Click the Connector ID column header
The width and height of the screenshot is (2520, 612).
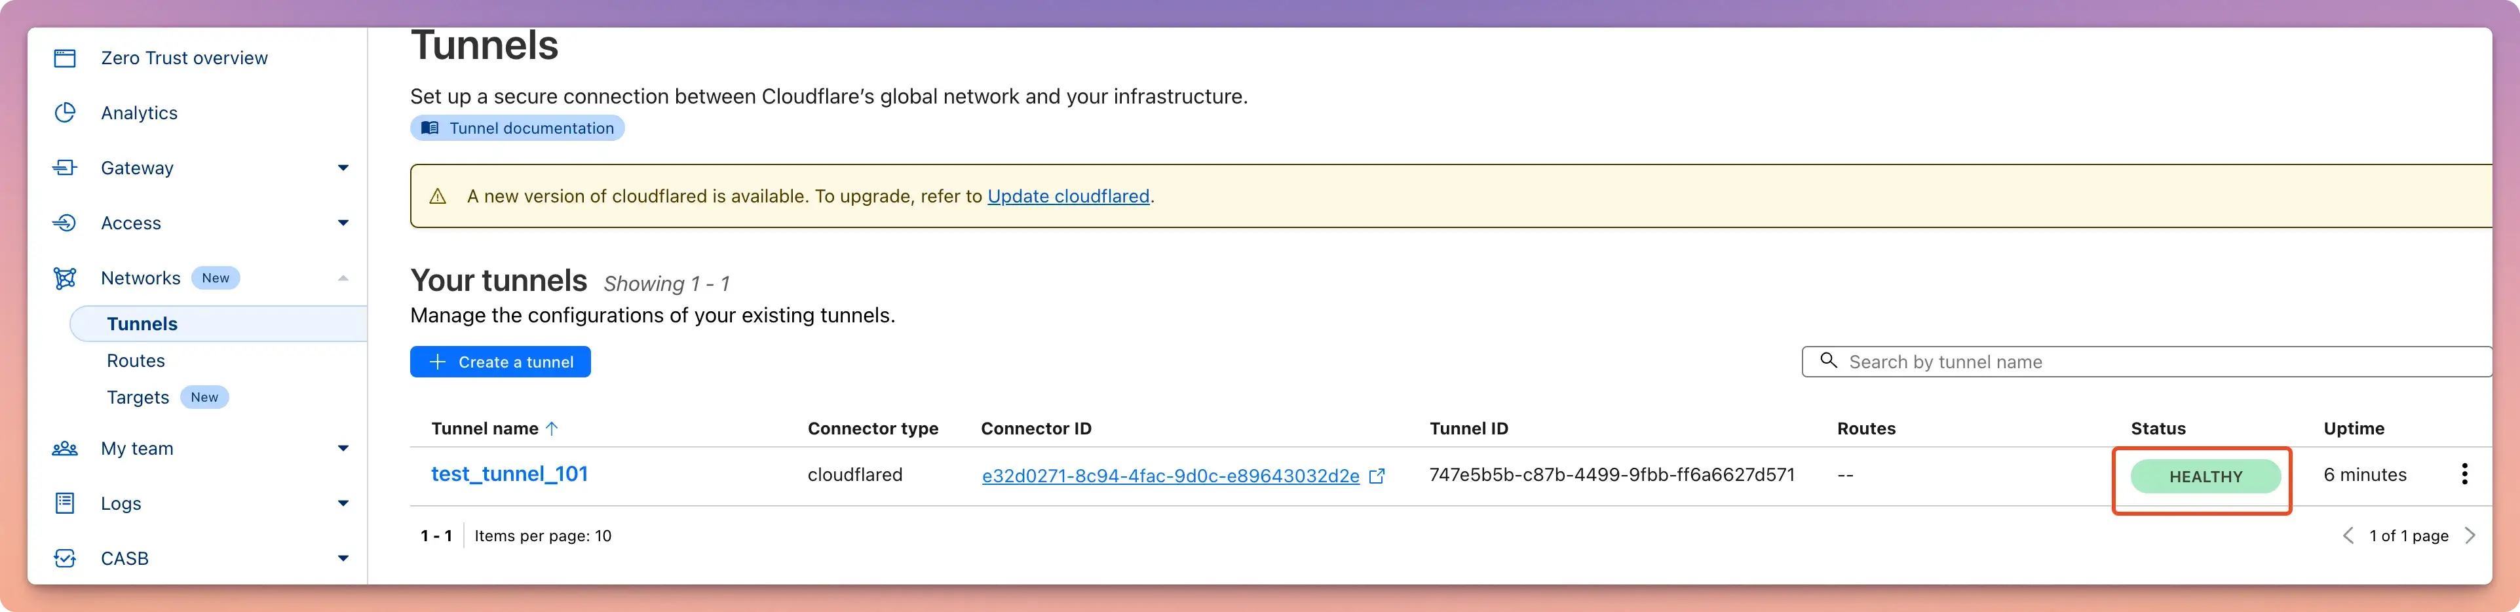click(1036, 429)
